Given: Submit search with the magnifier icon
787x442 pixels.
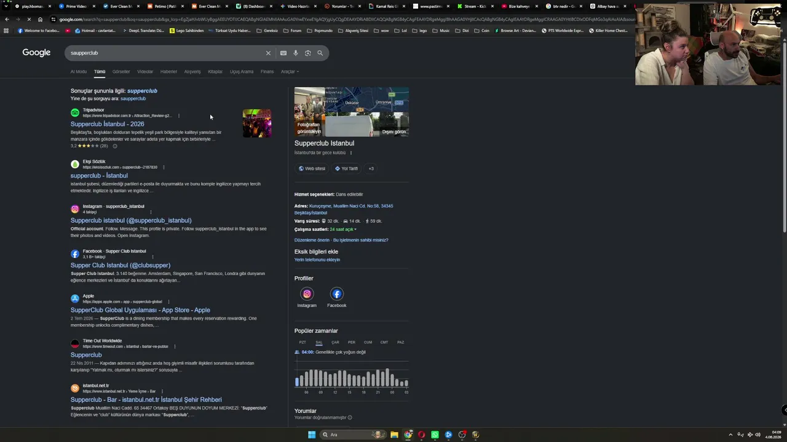Looking at the screenshot, I should 320,53.
